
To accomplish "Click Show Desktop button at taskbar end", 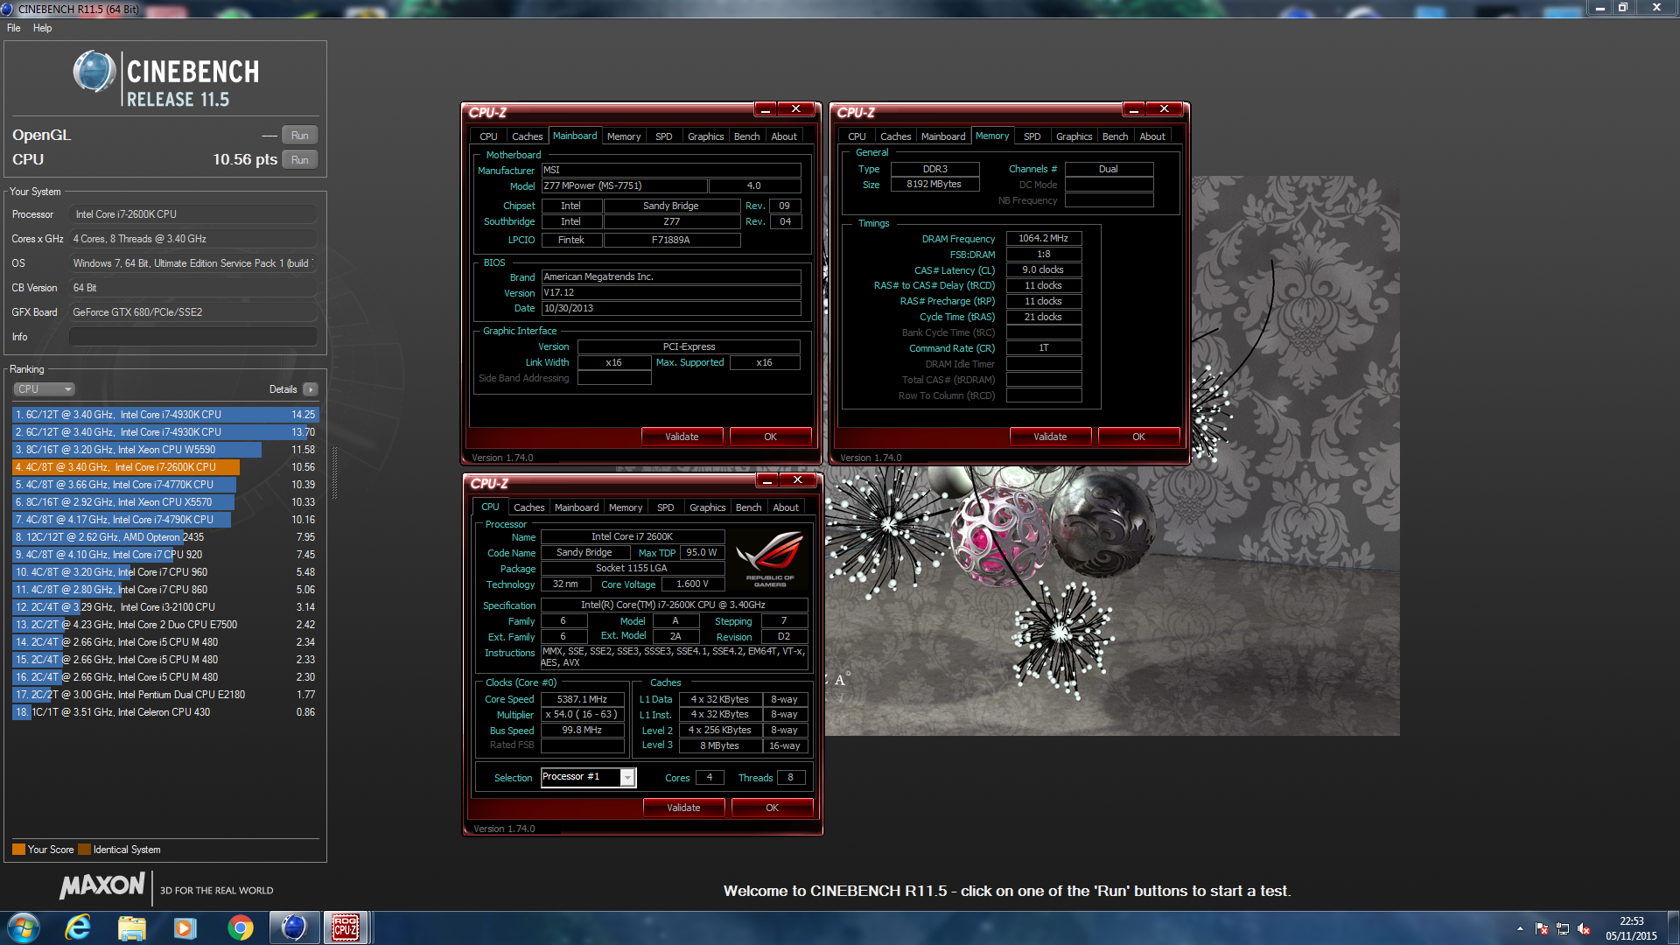I will (1673, 927).
